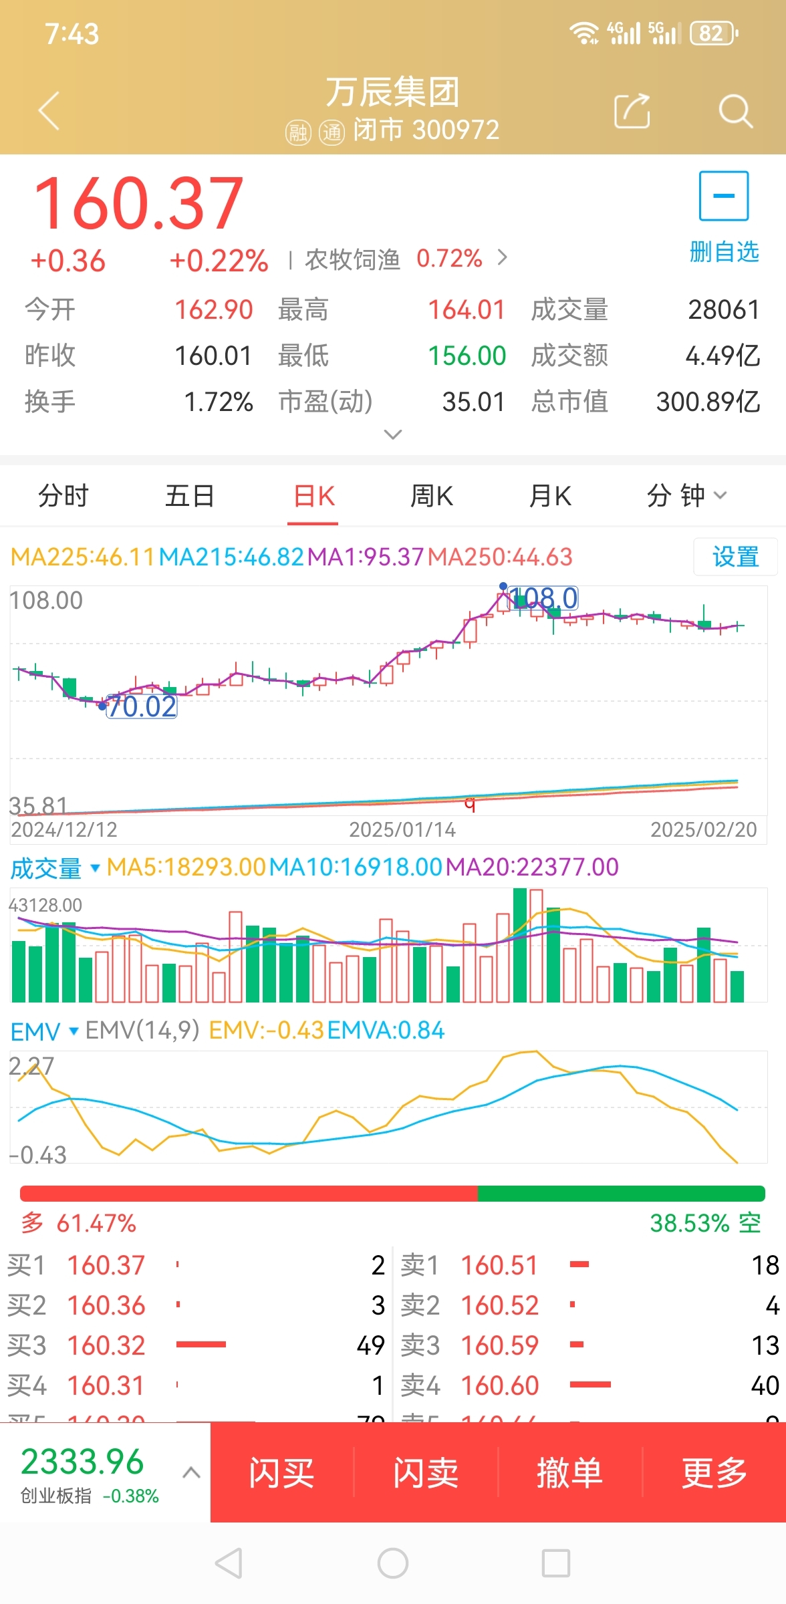Open the search magnifier icon
The height and width of the screenshot is (1604, 786).
[x=735, y=110]
